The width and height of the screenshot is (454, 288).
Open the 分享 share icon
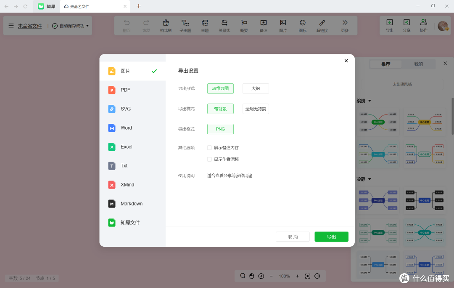pyautogui.click(x=406, y=26)
